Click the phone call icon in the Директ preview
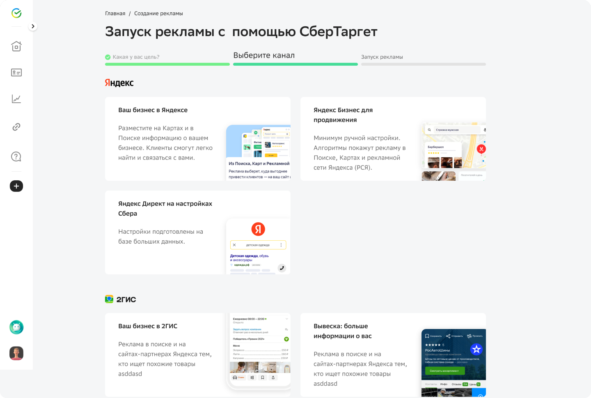Viewport: 591px width, 398px height. pos(282,268)
